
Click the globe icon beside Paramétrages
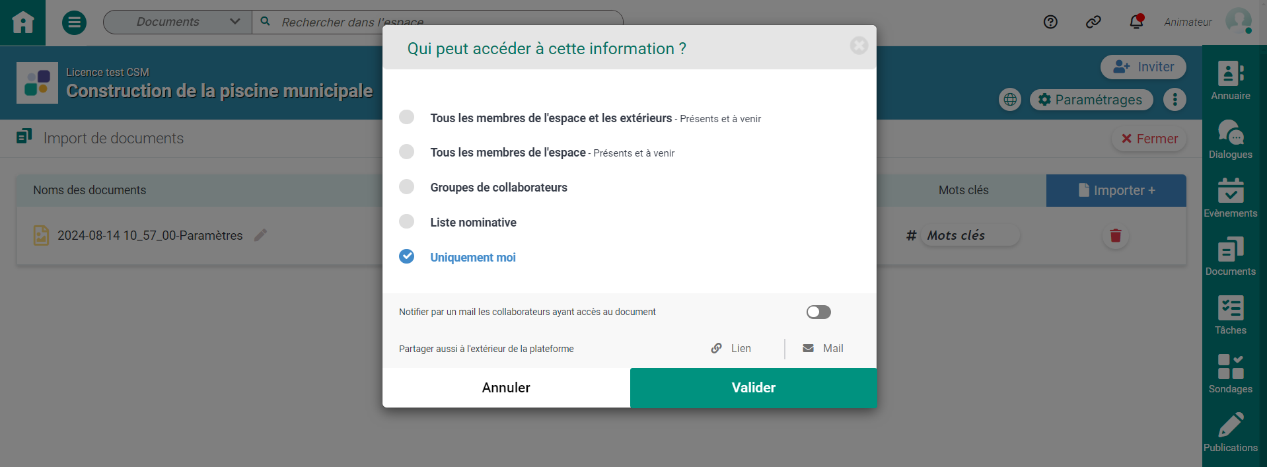[1010, 100]
